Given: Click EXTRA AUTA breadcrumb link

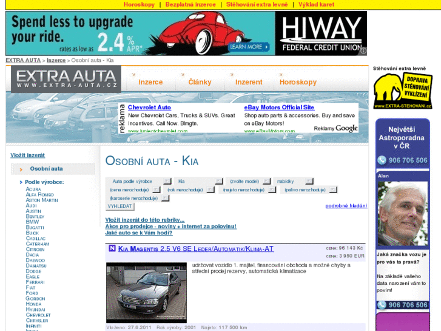Looking at the screenshot, I should 23,60.
